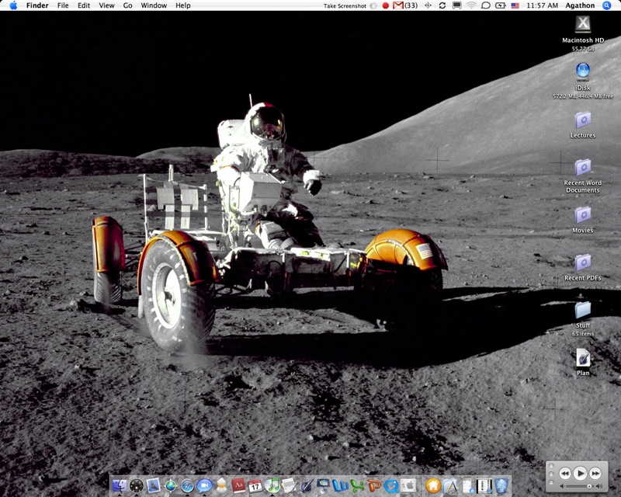
Task: Select the Recent PDFs folder
Action: (583, 262)
